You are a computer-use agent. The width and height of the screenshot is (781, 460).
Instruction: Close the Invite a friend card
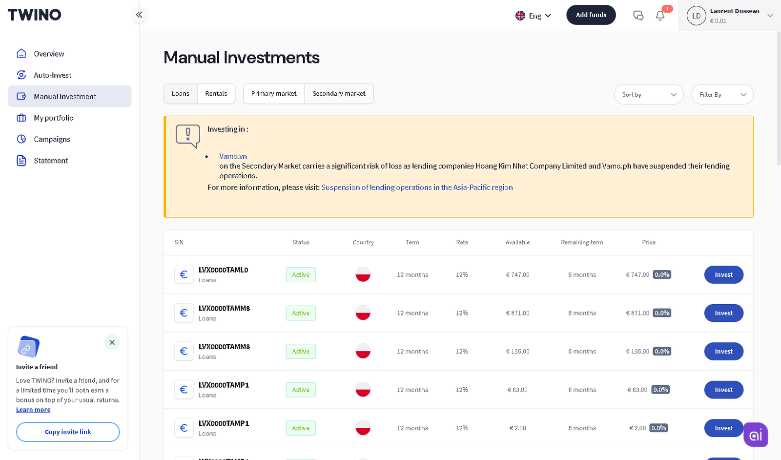pyautogui.click(x=112, y=342)
